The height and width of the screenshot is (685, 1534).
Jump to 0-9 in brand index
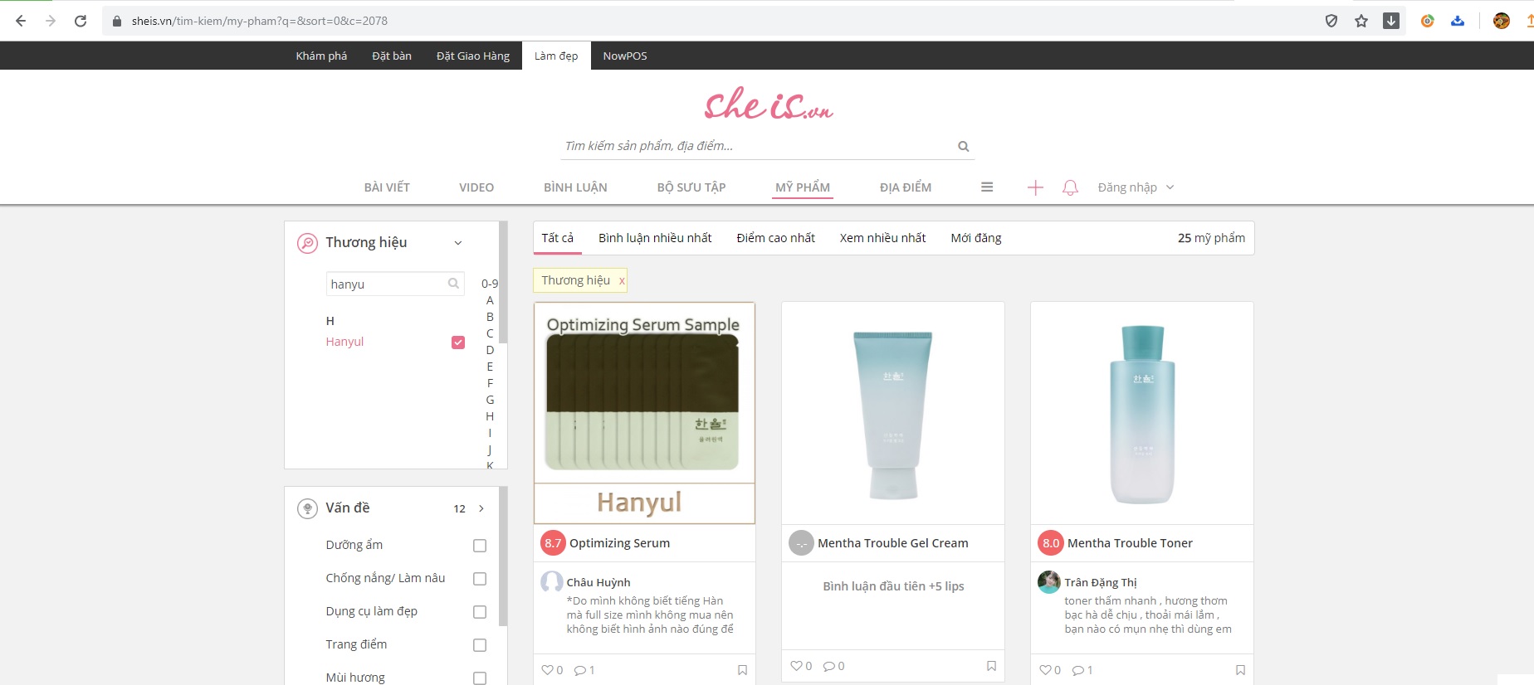click(490, 284)
